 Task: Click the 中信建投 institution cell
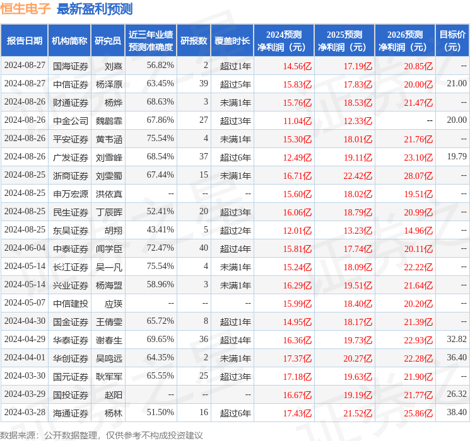tap(71, 304)
